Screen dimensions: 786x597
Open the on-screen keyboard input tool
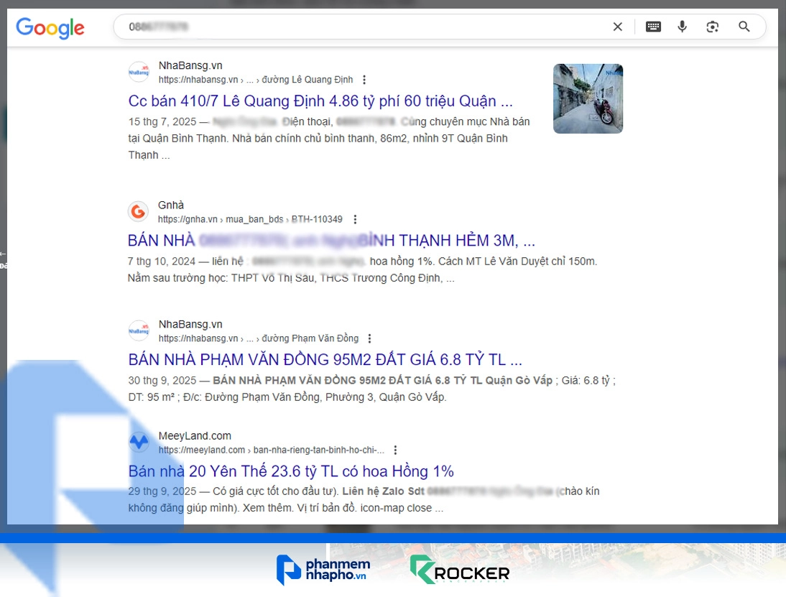pyautogui.click(x=653, y=27)
